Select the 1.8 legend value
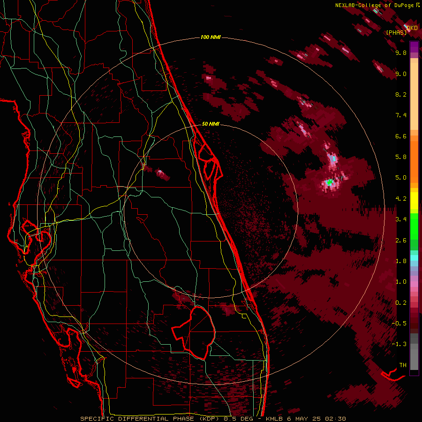This screenshot has width=422, height=422. click(401, 261)
